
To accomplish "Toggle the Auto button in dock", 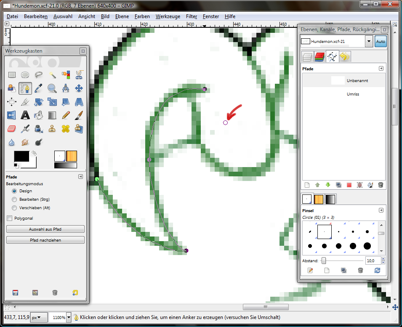I will tap(381, 42).
